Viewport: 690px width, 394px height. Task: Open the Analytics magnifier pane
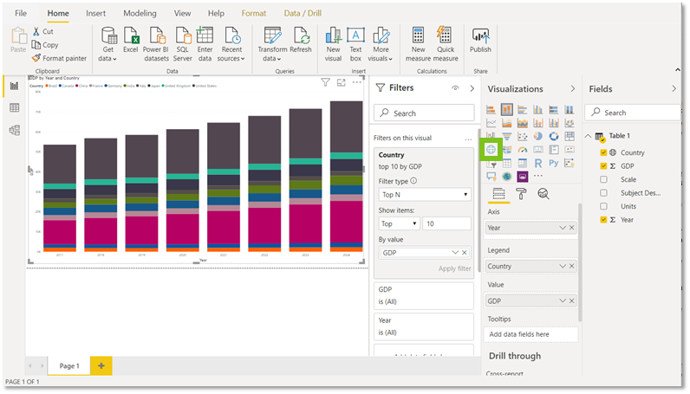(544, 194)
